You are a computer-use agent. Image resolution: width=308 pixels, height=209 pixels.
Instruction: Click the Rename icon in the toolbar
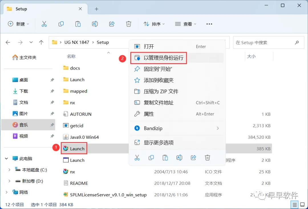[95, 24]
